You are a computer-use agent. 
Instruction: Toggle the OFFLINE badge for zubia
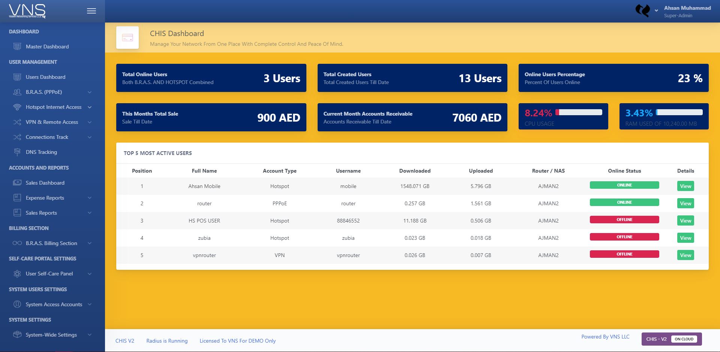[x=624, y=237]
